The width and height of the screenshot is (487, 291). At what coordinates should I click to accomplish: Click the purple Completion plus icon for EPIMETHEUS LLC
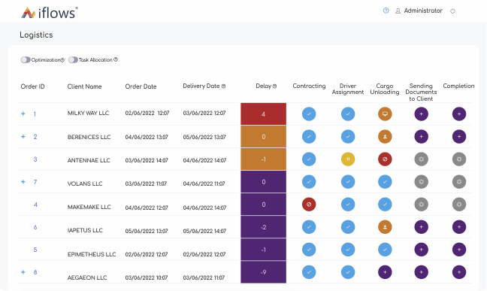click(x=459, y=250)
